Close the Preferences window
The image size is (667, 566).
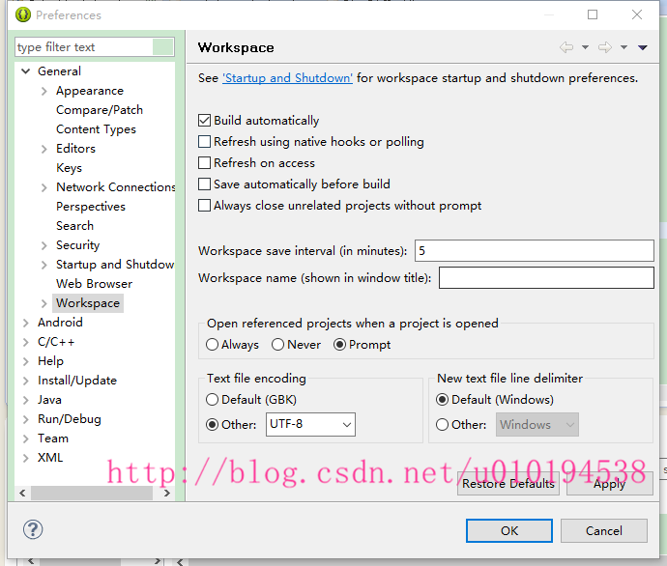point(637,14)
